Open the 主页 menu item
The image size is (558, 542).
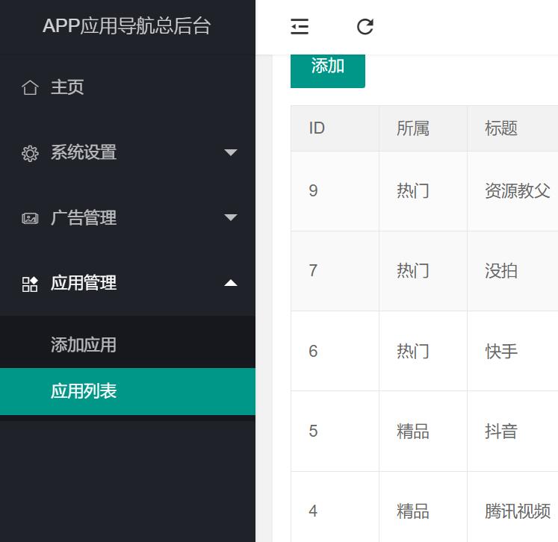pos(67,87)
